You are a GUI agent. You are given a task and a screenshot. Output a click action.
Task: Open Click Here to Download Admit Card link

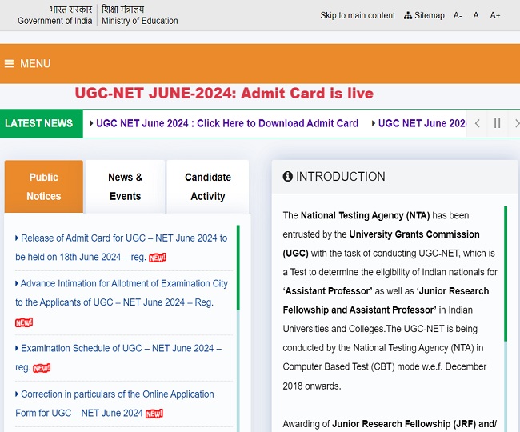pos(227,123)
